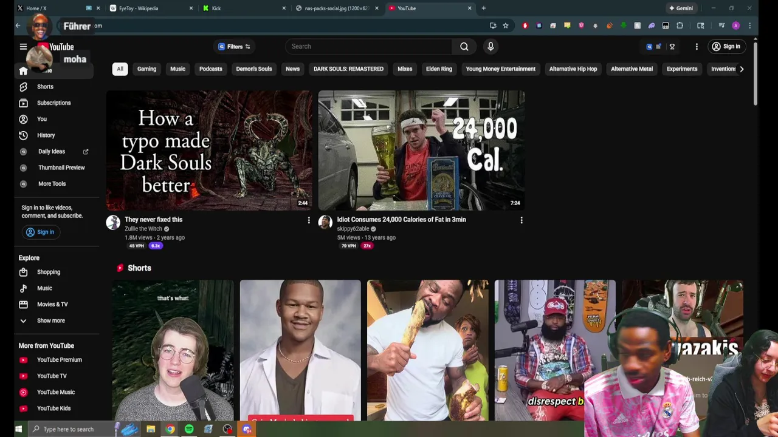Show more filter chips with right arrow
The height and width of the screenshot is (437, 778).
point(742,69)
